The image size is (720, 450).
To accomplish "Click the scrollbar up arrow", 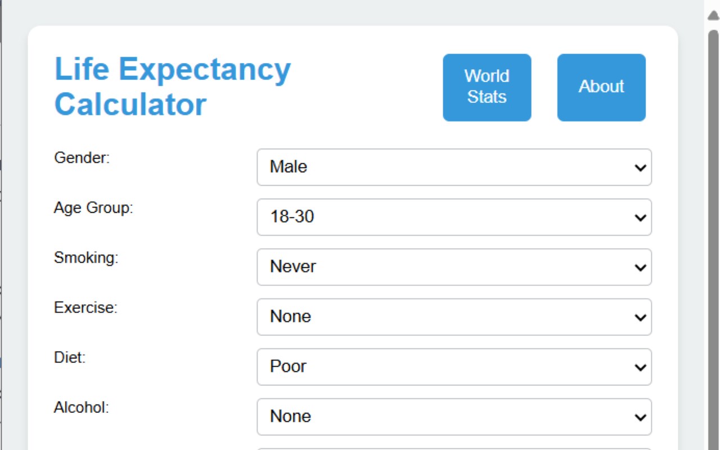I will [x=713, y=15].
